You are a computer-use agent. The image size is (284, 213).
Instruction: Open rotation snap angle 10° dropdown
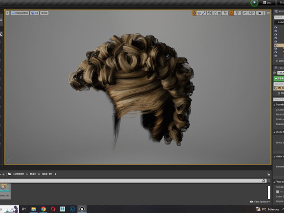tap(237, 13)
